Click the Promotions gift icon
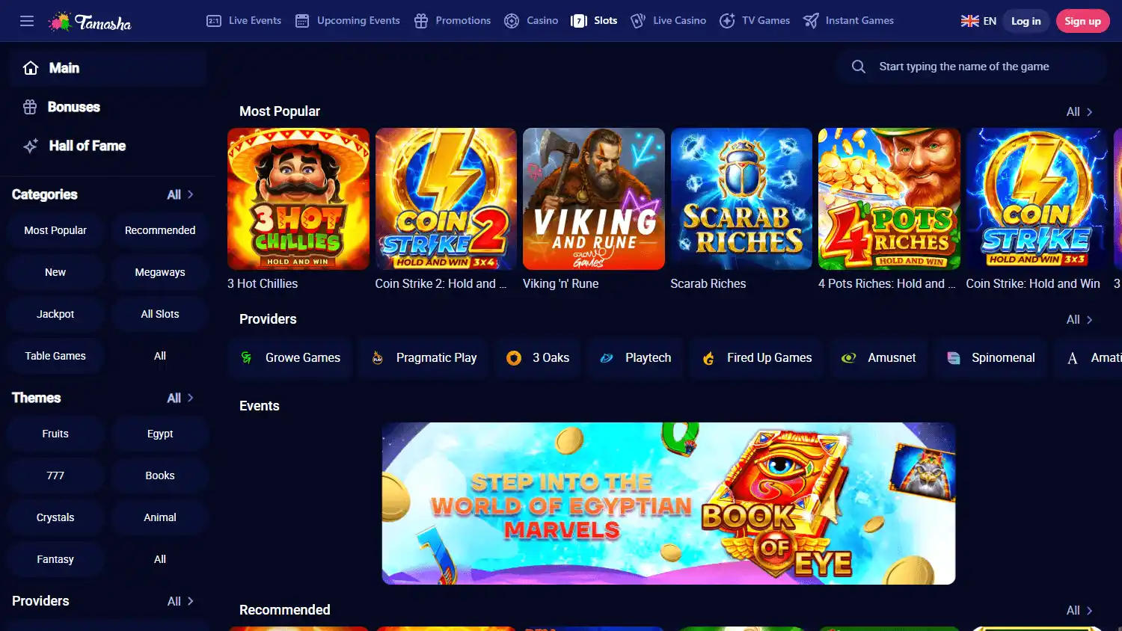 [x=421, y=21]
